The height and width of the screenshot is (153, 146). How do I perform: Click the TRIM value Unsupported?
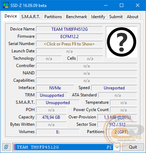[52, 95]
